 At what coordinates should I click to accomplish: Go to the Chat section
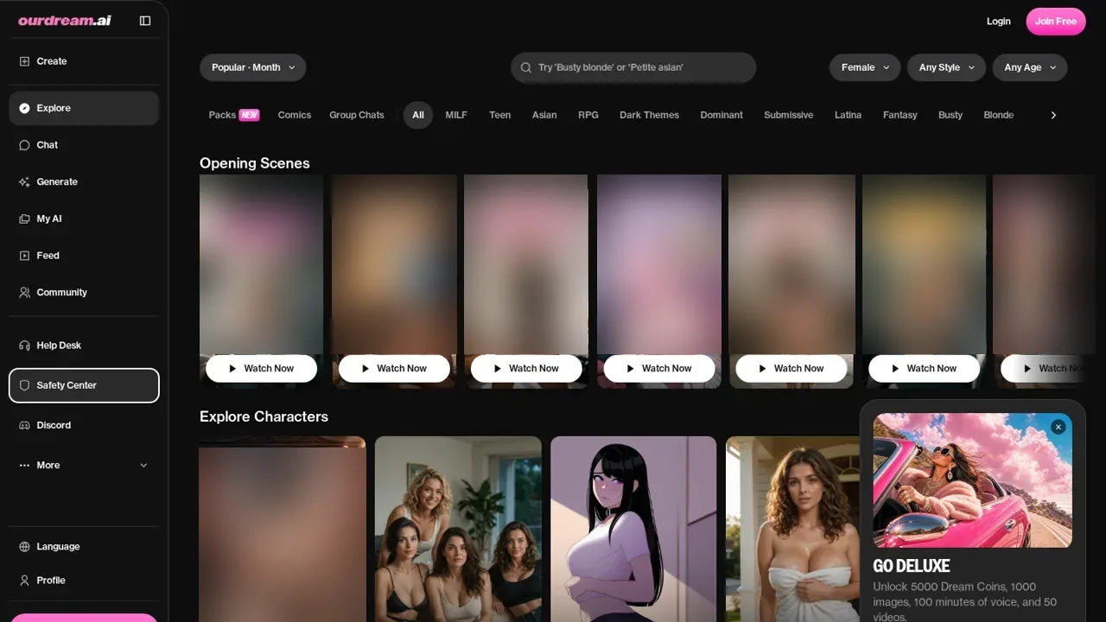84,145
